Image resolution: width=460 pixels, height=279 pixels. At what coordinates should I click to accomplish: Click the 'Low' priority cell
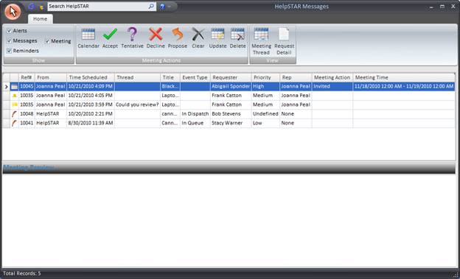[265, 123]
